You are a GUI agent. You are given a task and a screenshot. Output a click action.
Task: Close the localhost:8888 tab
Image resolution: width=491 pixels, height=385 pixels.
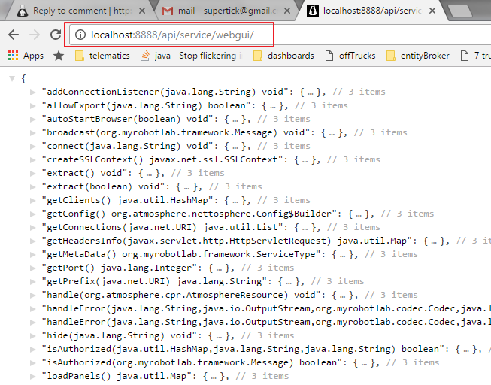pos(432,11)
